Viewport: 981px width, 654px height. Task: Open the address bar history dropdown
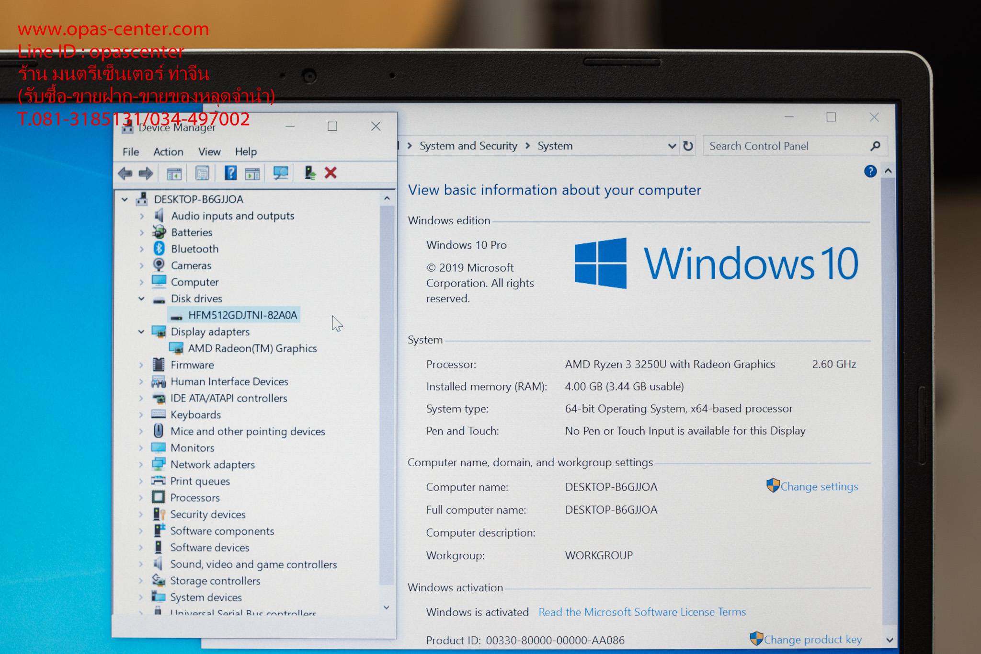[672, 146]
